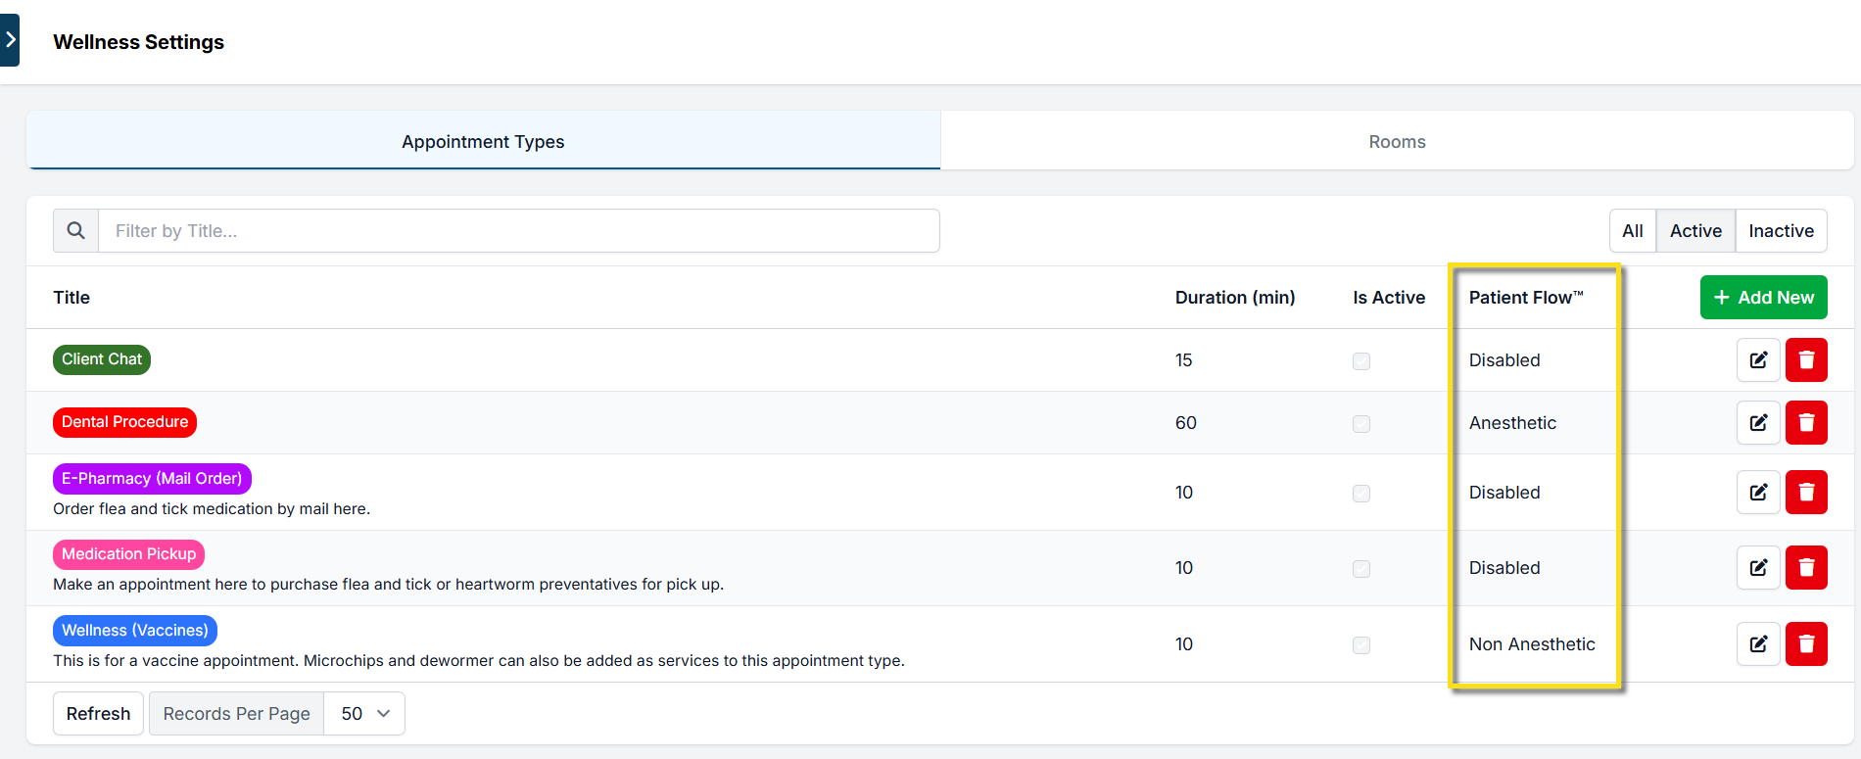Viewport: 1861px width, 759px height.
Task: Focus the Filter by Title input field
Action: (518, 230)
